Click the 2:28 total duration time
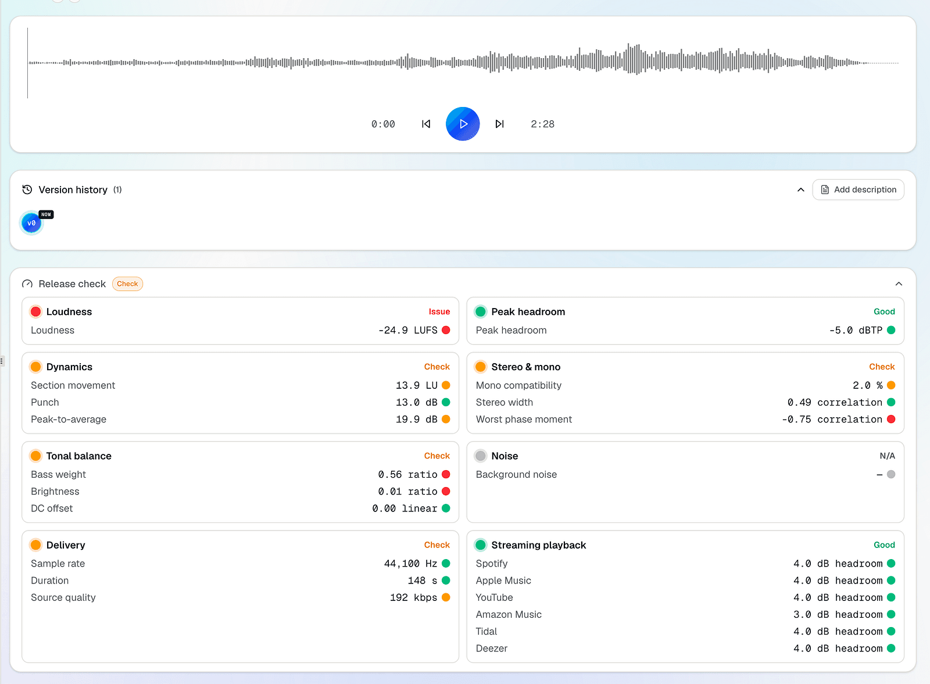Viewport: 930px width, 684px height. click(x=542, y=124)
